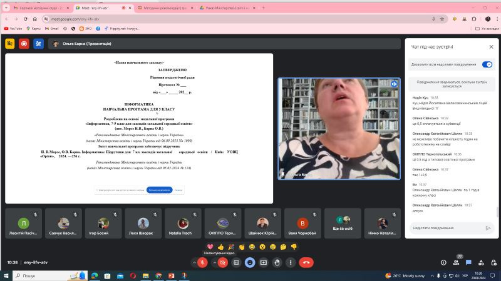501x281 pixels.
Task: Raise hand in the meeting
Action: coord(277,262)
